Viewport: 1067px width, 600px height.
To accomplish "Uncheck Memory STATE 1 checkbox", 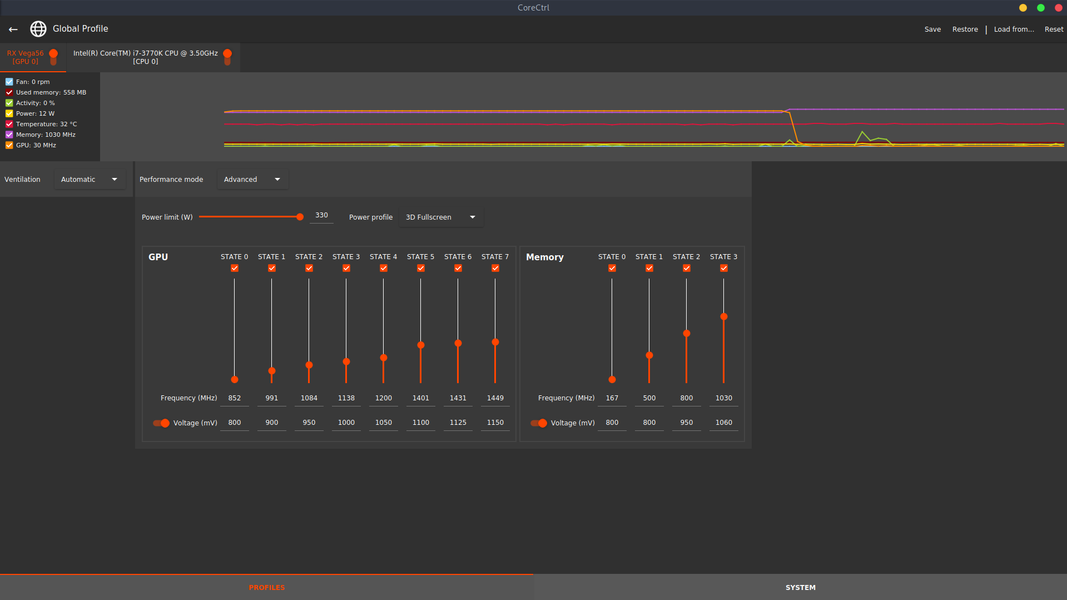I will pyautogui.click(x=649, y=268).
